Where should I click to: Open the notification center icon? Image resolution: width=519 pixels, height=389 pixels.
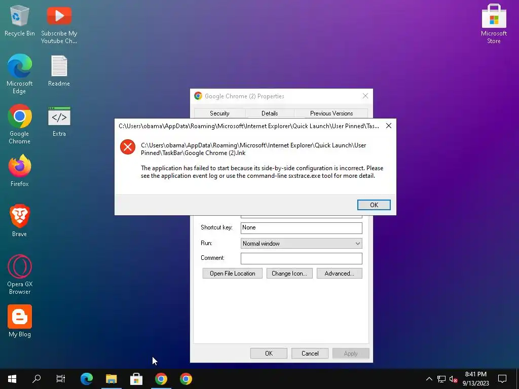[502, 378]
